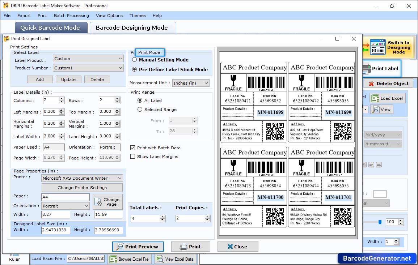This screenshot has height=265, width=418.
Task: Click the Change Printer Settings button
Action: tap(82, 188)
